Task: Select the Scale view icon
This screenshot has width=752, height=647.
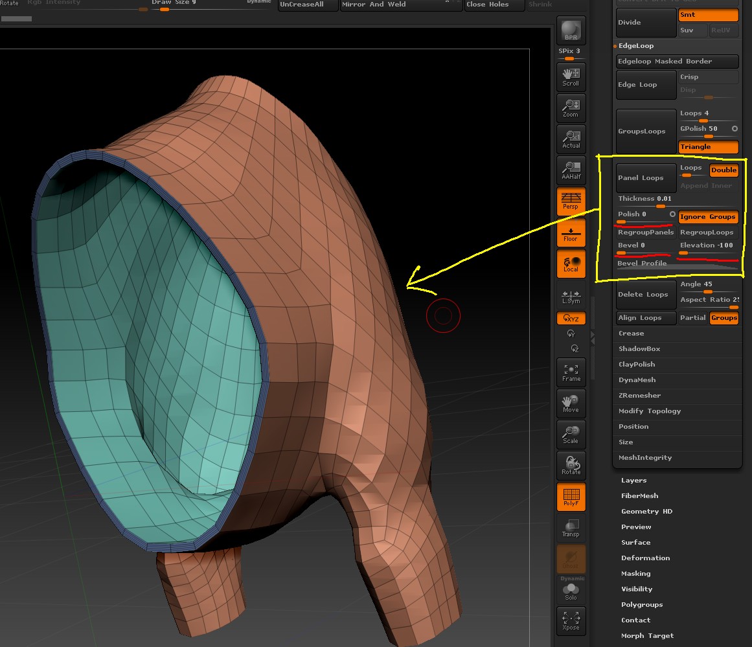Action: pos(571,435)
